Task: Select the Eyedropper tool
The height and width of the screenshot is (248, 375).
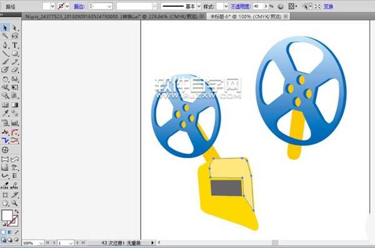Action: click(x=5, y=113)
